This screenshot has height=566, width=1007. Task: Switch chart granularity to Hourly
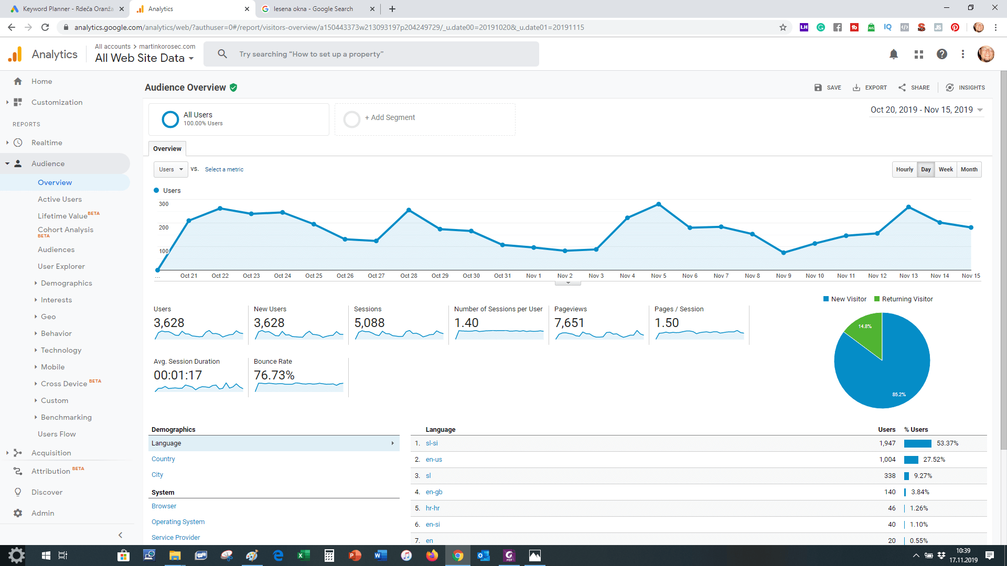click(904, 169)
